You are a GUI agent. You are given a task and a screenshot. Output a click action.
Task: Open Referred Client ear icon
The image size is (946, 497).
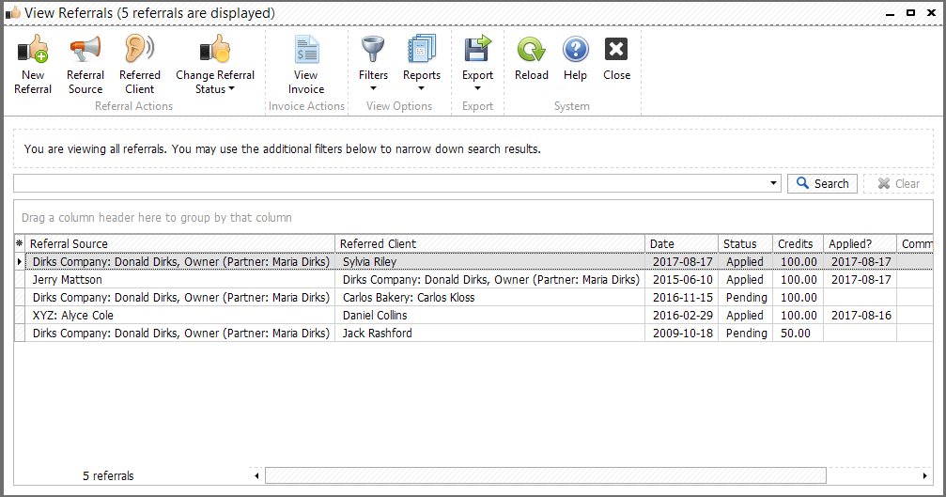[139, 49]
